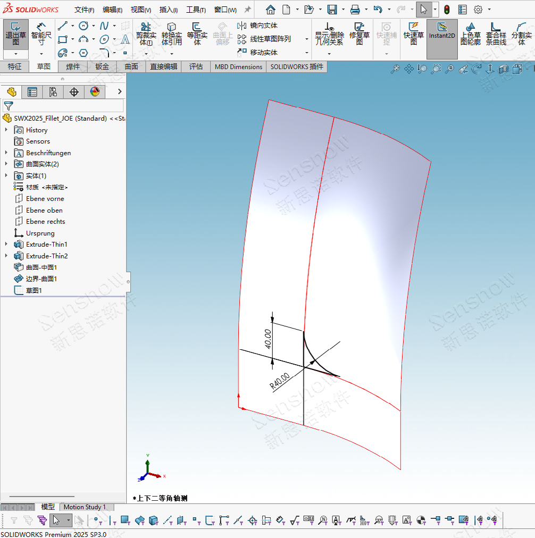Open the DimXpertManager crosshair tab
The height and width of the screenshot is (538, 535).
point(74,92)
